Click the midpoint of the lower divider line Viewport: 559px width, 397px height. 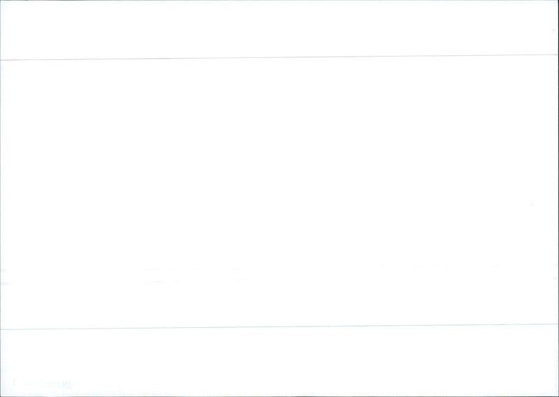click(279, 327)
